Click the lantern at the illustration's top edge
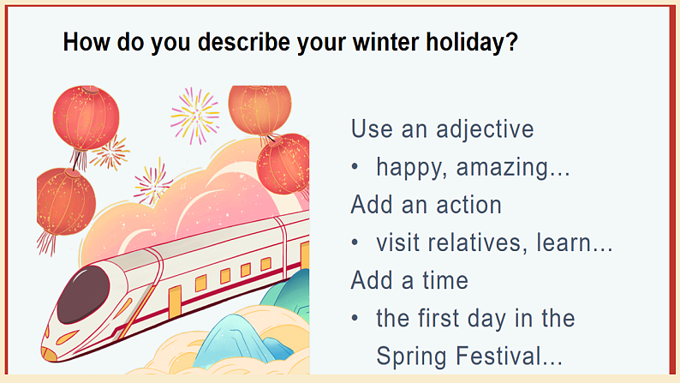This screenshot has width=680, height=383. click(x=259, y=108)
